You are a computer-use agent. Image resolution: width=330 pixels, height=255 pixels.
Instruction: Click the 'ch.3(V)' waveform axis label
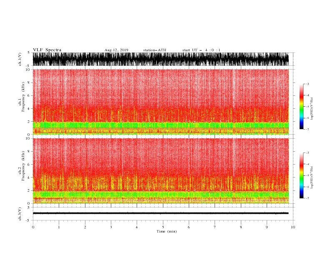tap(20, 214)
